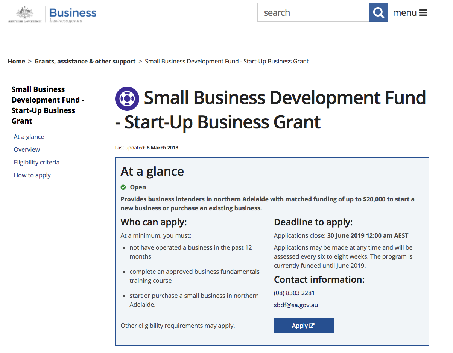453x353 pixels.
Task: Click the Deadline to apply heading
Action: click(313, 222)
